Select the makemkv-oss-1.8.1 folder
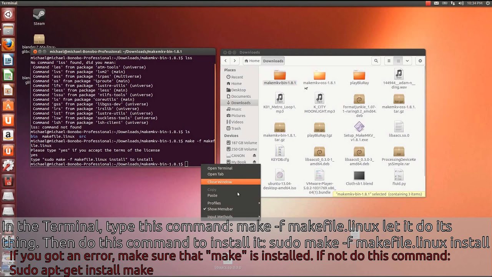492x277 pixels. point(319,78)
